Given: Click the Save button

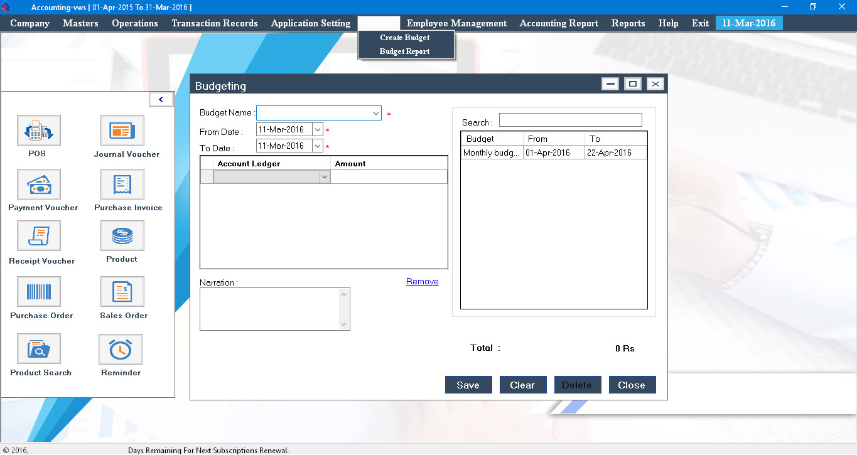Looking at the screenshot, I should tap(468, 385).
